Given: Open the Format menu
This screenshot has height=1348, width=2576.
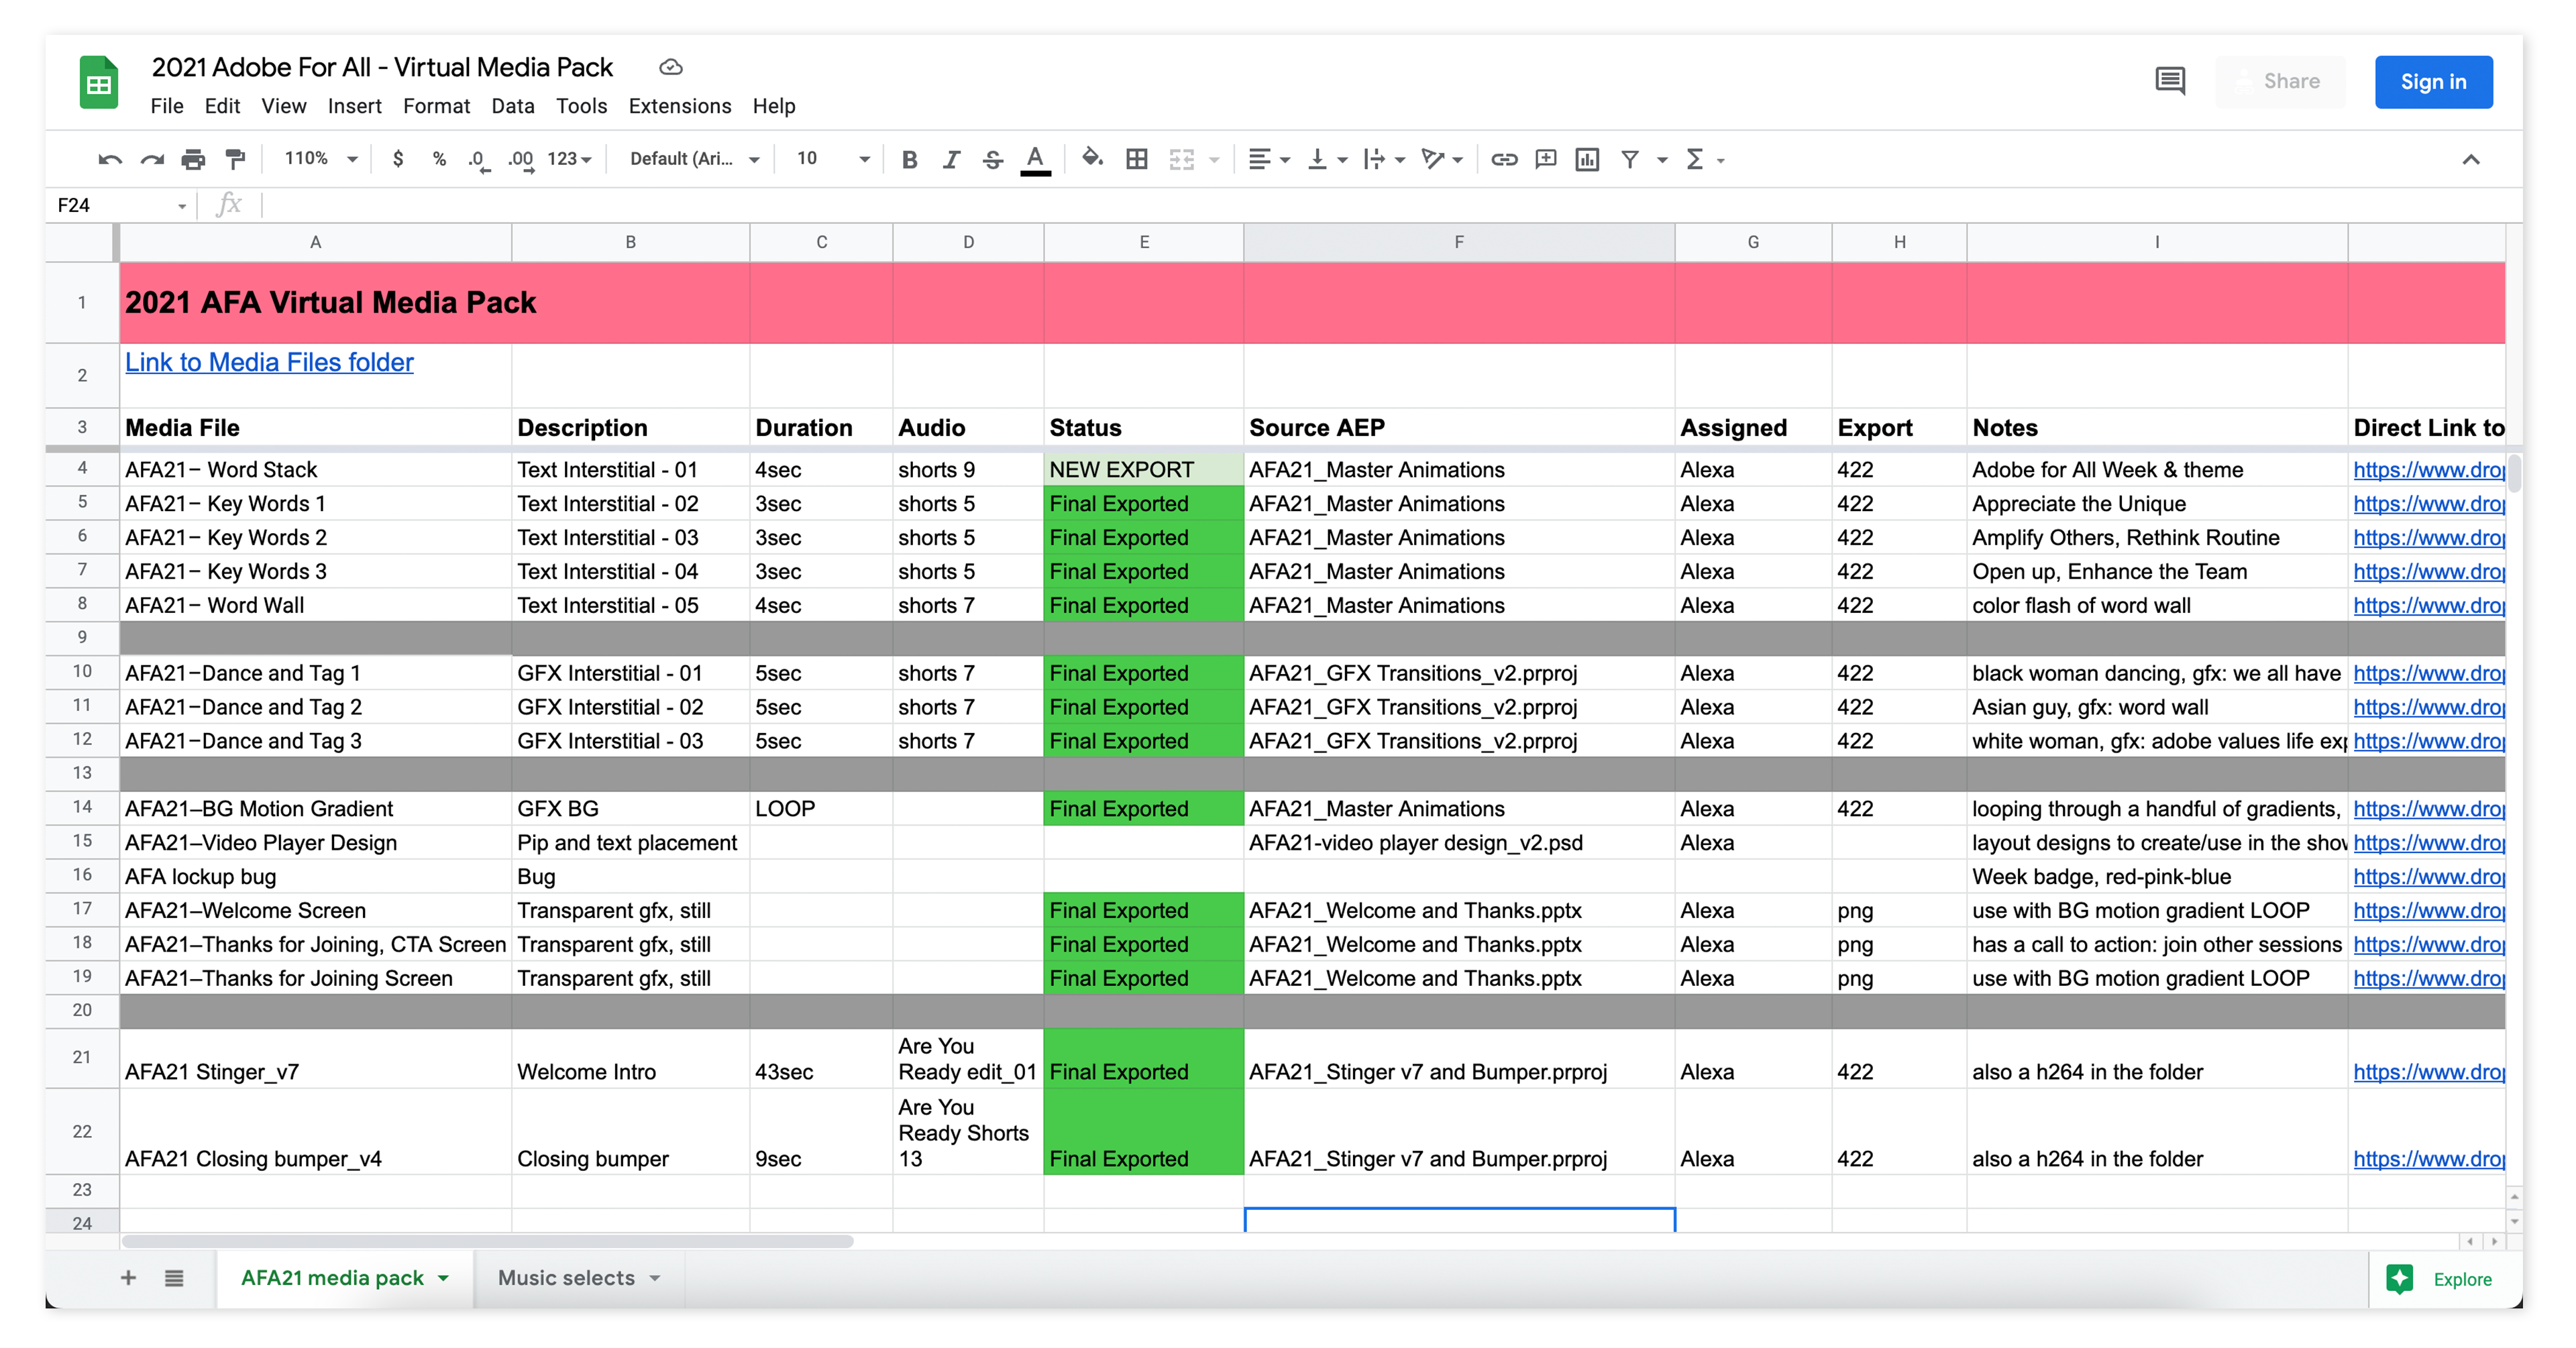Looking at the screenshot, I should tap(436, 106).
